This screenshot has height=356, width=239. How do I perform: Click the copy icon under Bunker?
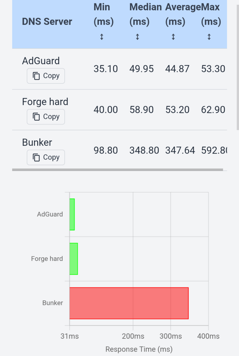pos(36,158)
